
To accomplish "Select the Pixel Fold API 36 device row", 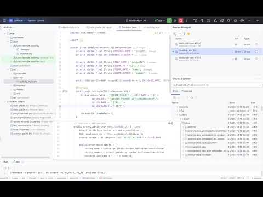I will coord(216,51).
